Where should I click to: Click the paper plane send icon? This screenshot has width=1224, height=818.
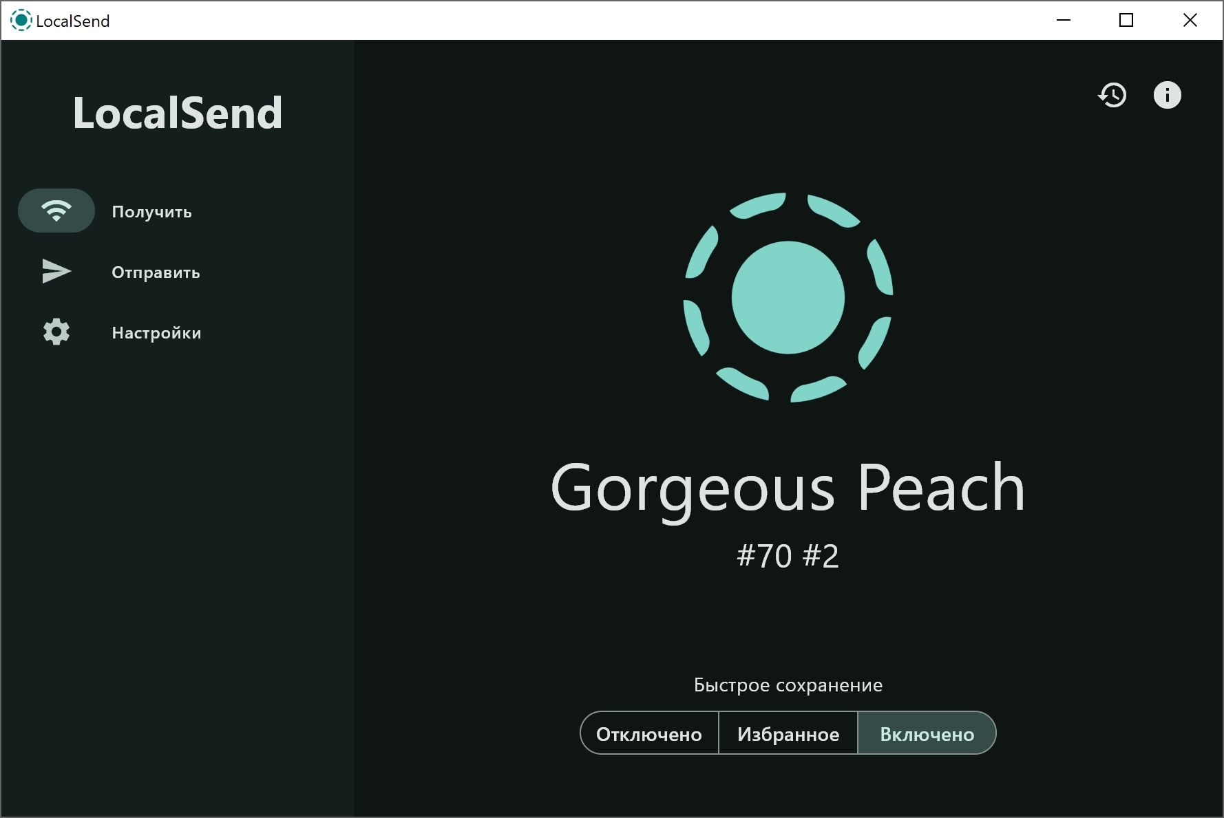coord(56,271)
